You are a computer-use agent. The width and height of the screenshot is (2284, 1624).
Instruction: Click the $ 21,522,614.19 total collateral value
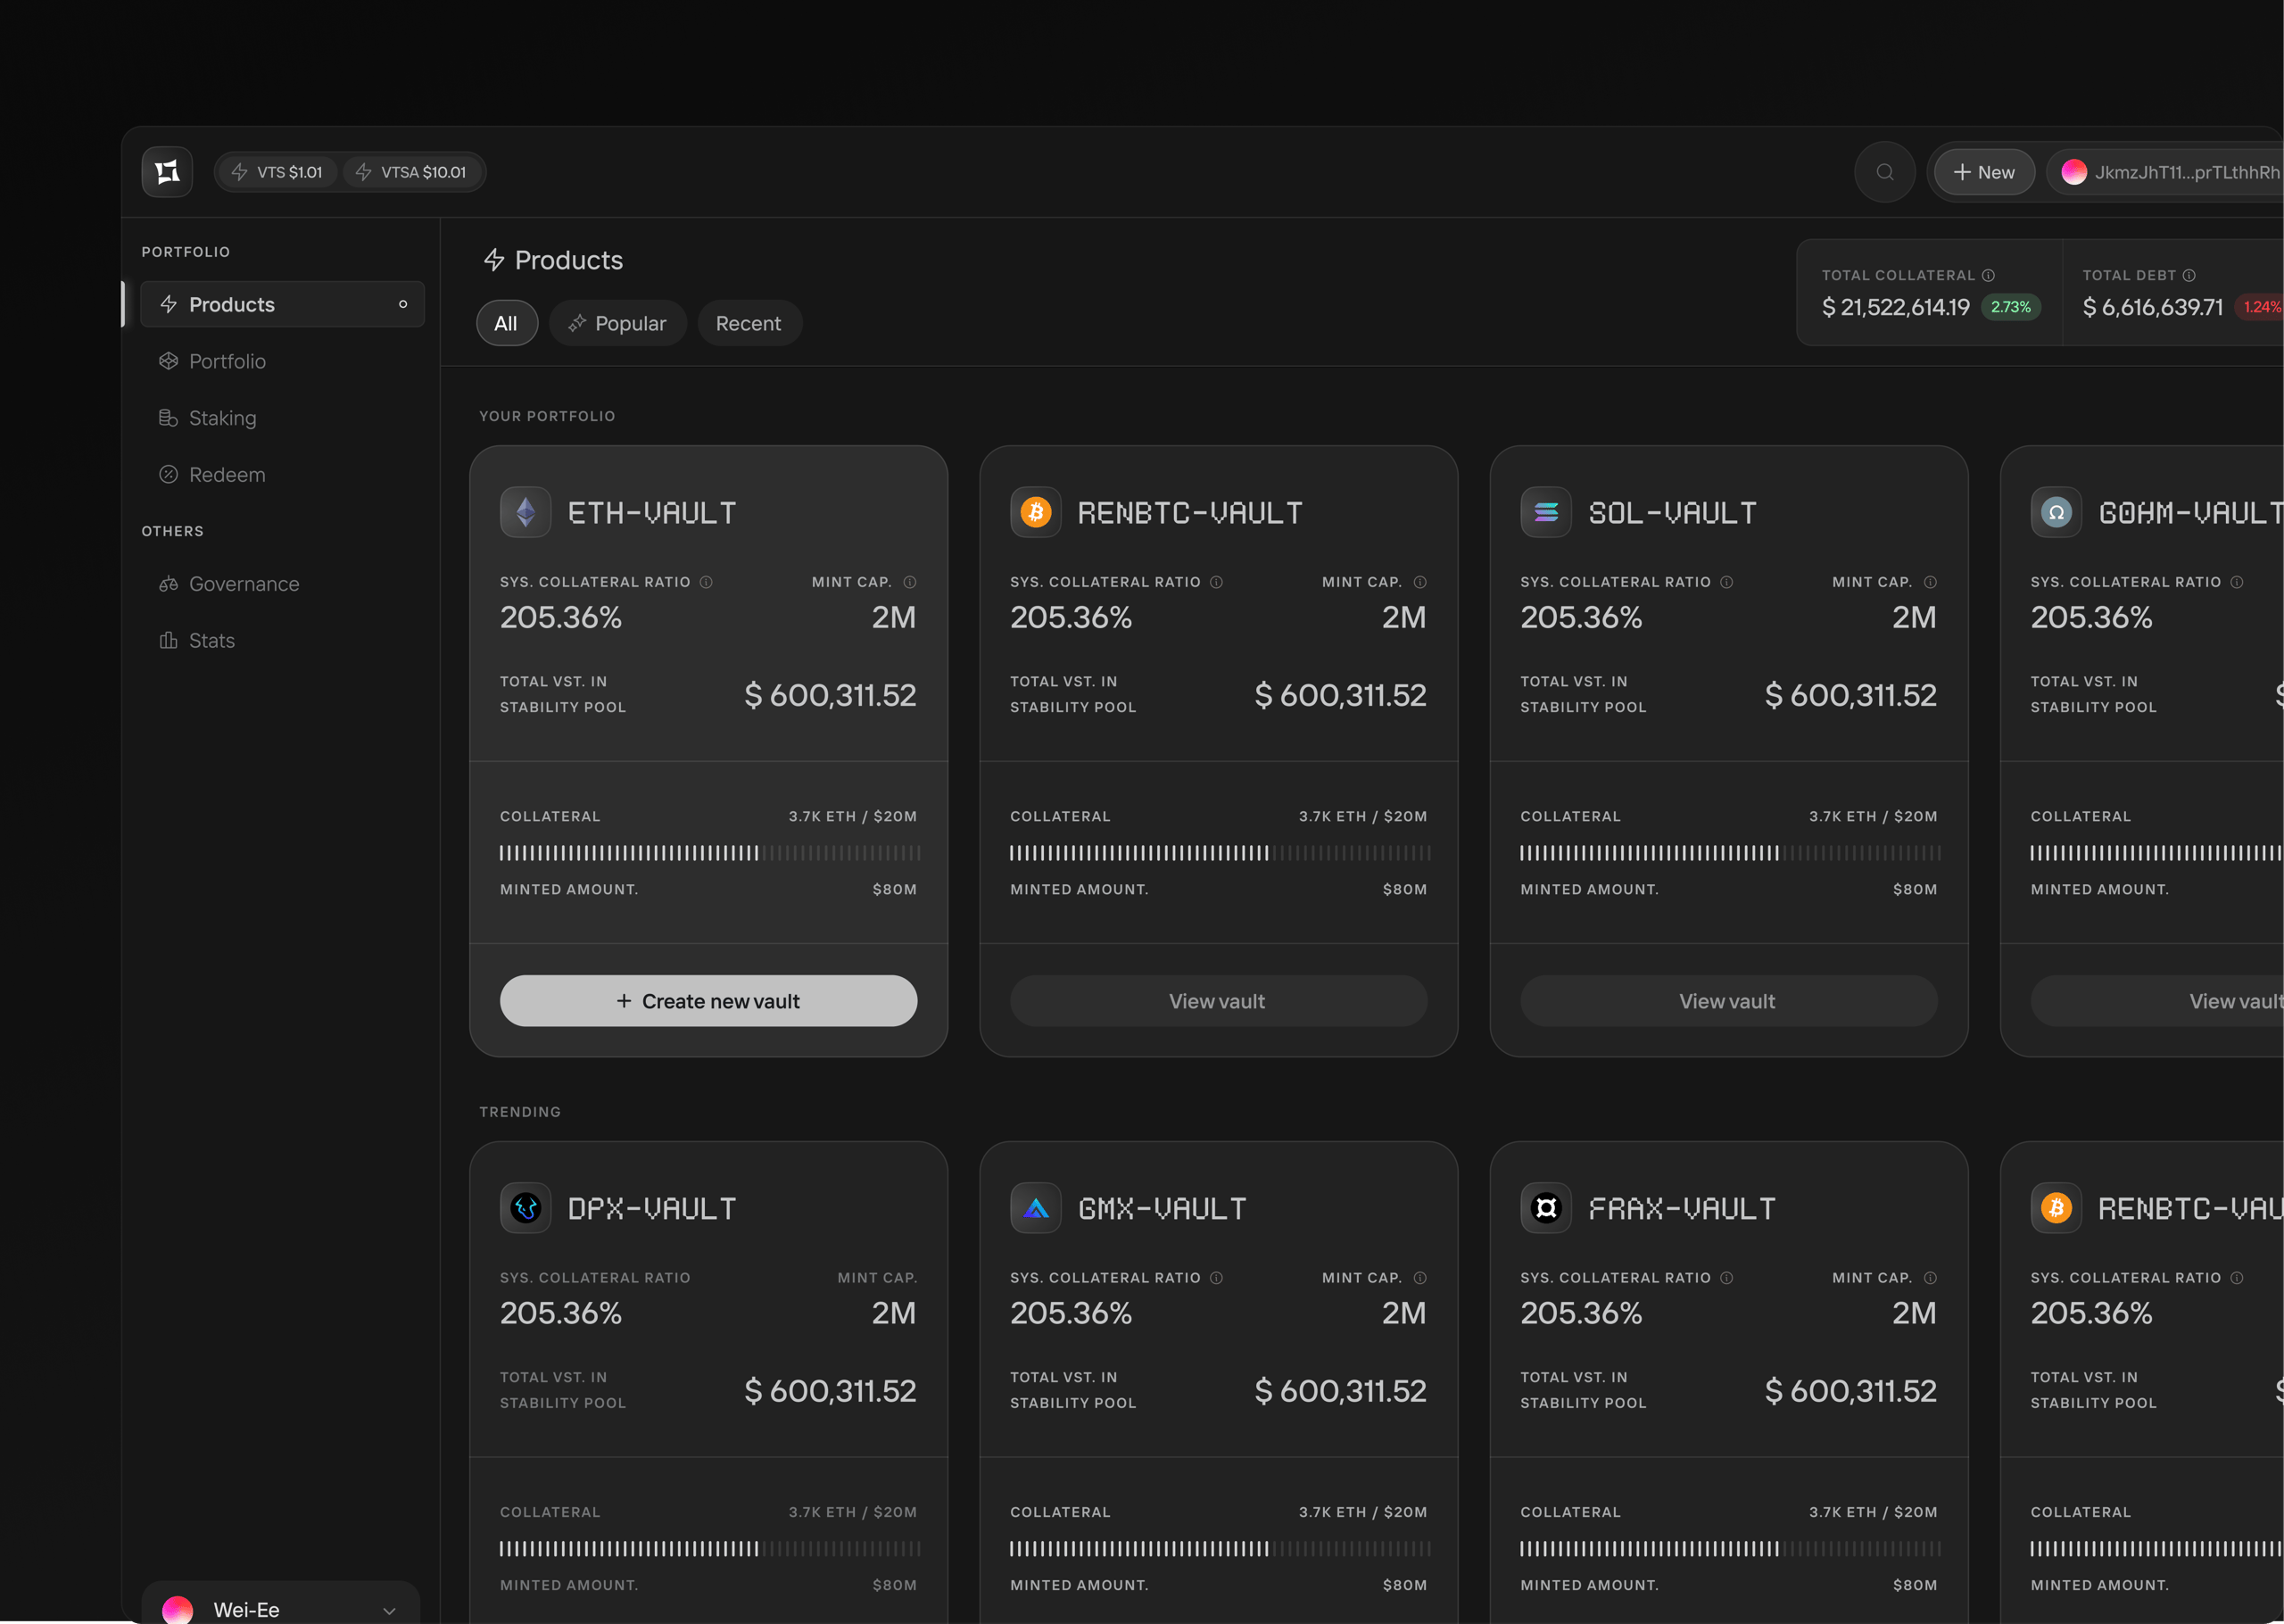[x=1895, y=307]
